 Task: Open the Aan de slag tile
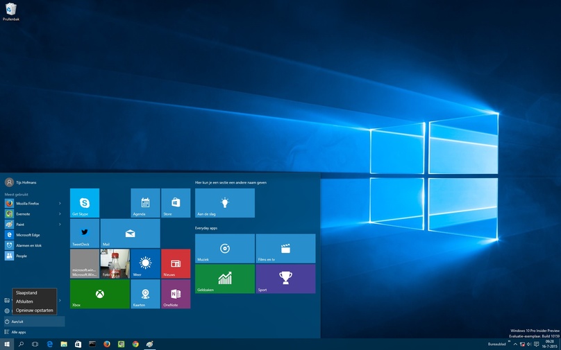225,203
